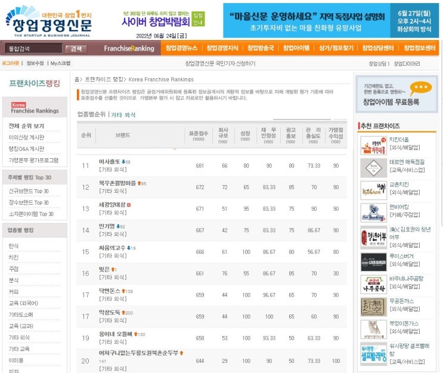The image size is (443, 373).
Task: Open the 어사출또 brand row link
Action: [109, 162]
